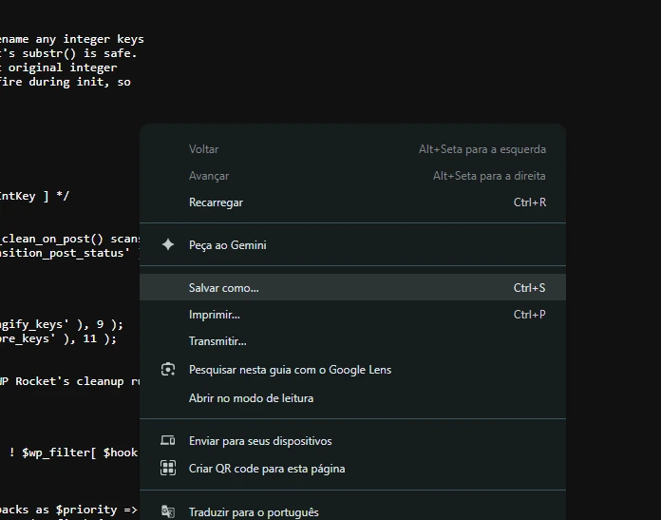Screen dimensions: 661x520
Task: Click code text '_clean_on_post() scan'
Action: point(70,239)
